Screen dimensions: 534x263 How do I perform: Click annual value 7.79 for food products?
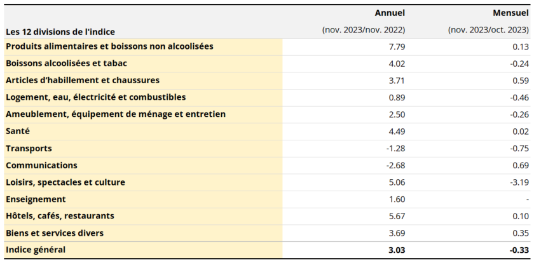pos(397,46)
